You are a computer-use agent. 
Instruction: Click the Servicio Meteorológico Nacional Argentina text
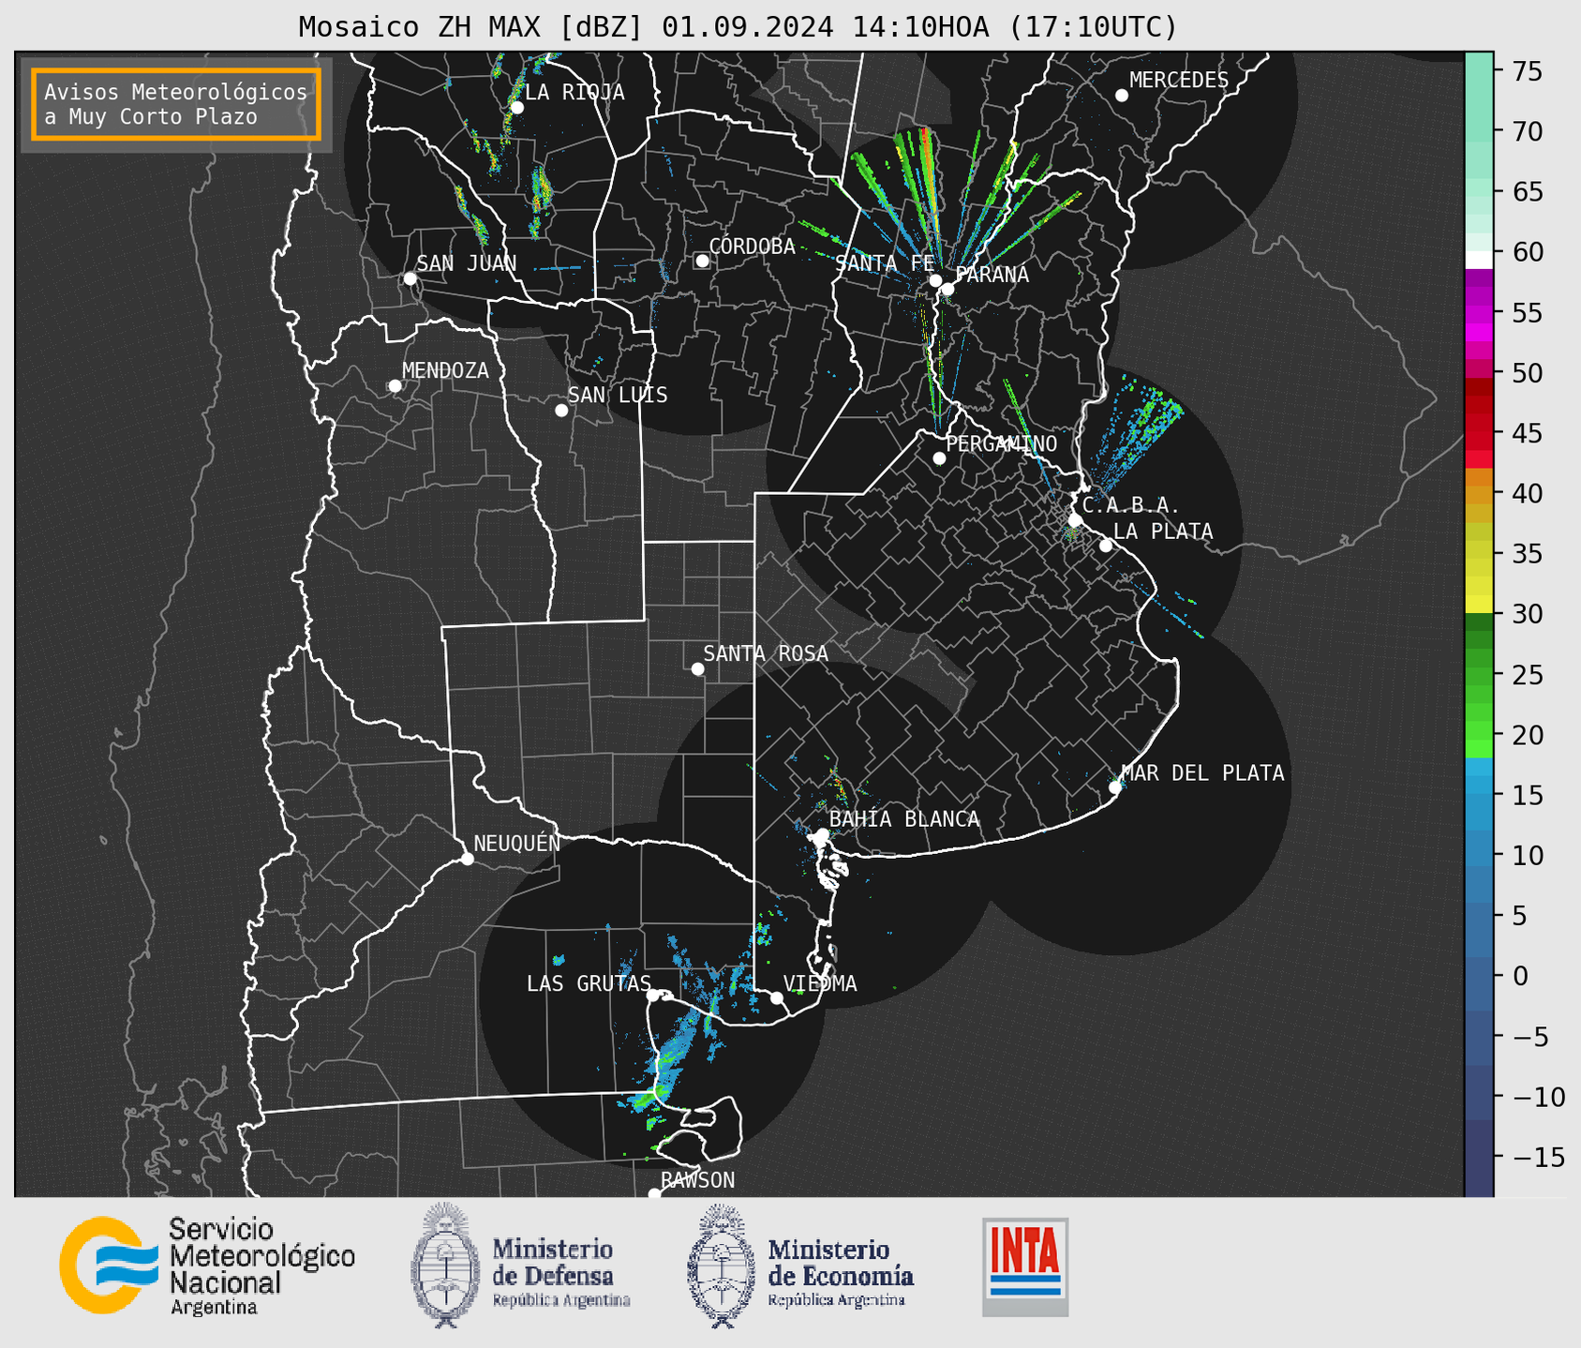(262, 1266)
